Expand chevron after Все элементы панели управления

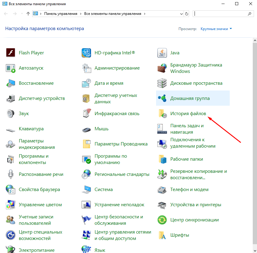coord(145,14)
